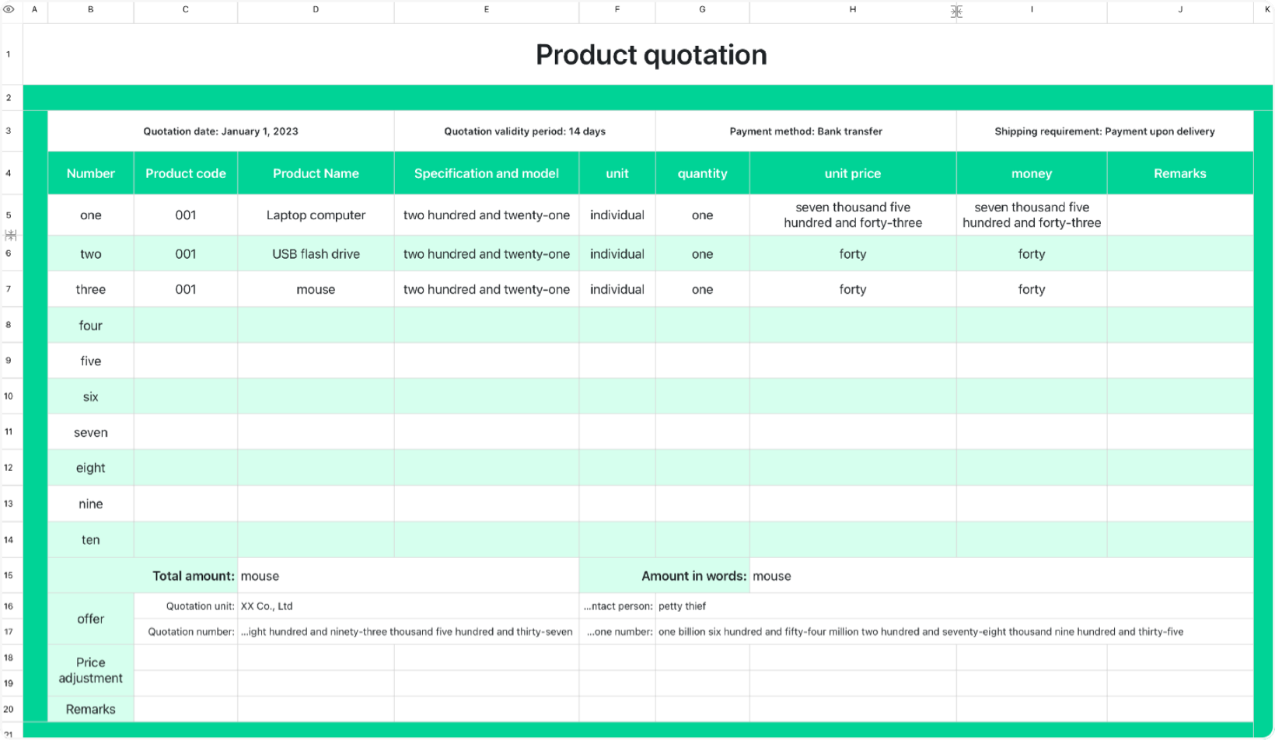Select the "four" cell in the Number column

(x=91, y=326)
